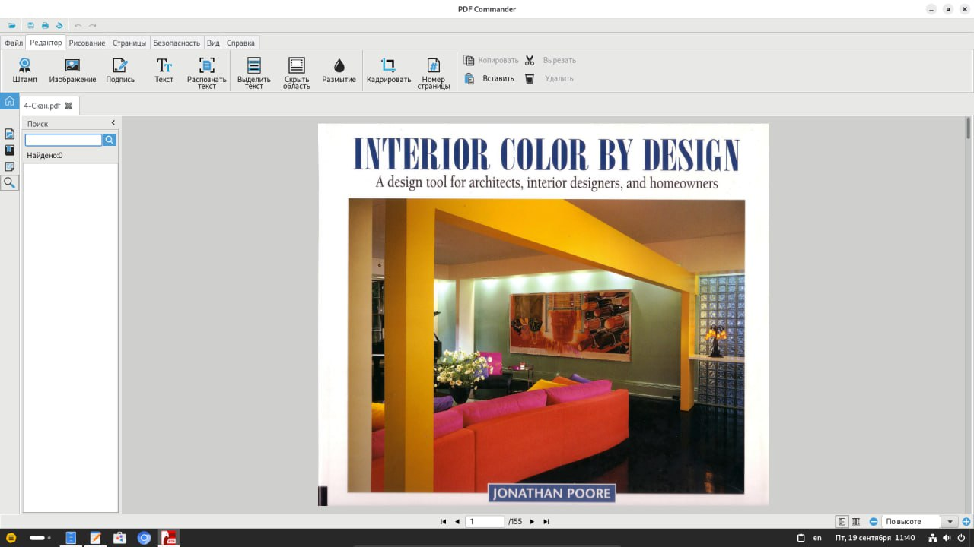974x547 pixels.
Task: Toggle the continuous page view mode
Action: [x=856, y=522]
